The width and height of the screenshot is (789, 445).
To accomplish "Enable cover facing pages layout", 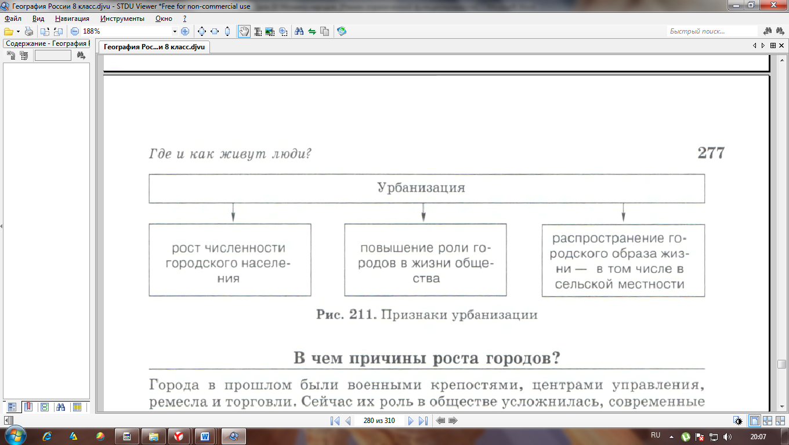I will point(780,421).
